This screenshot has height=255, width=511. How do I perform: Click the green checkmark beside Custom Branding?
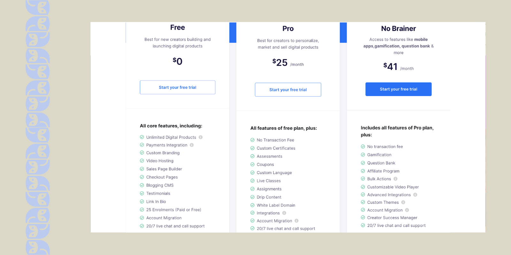141,153
